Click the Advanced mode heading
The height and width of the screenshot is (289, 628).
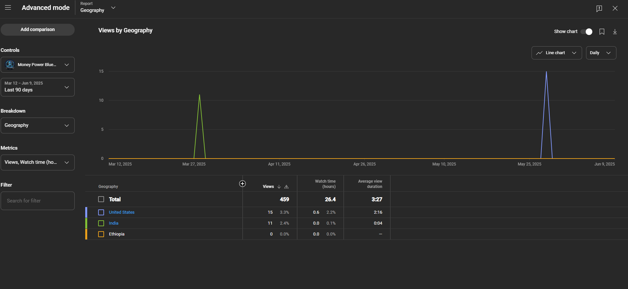tap(46, 8)
